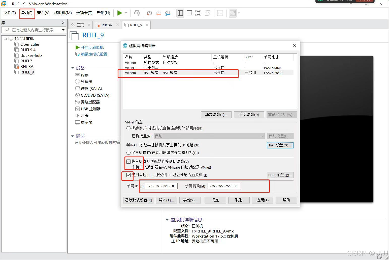
Task: Click 开启此虚拟机 link
Action: pyautogui.click(x=92, y=47)
